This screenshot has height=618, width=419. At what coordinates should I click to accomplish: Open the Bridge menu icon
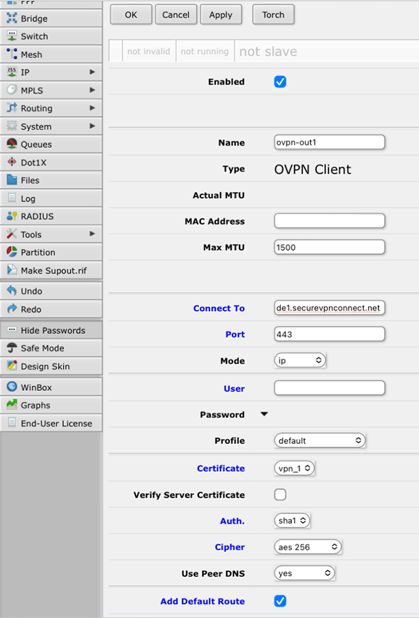coord(12,18)
